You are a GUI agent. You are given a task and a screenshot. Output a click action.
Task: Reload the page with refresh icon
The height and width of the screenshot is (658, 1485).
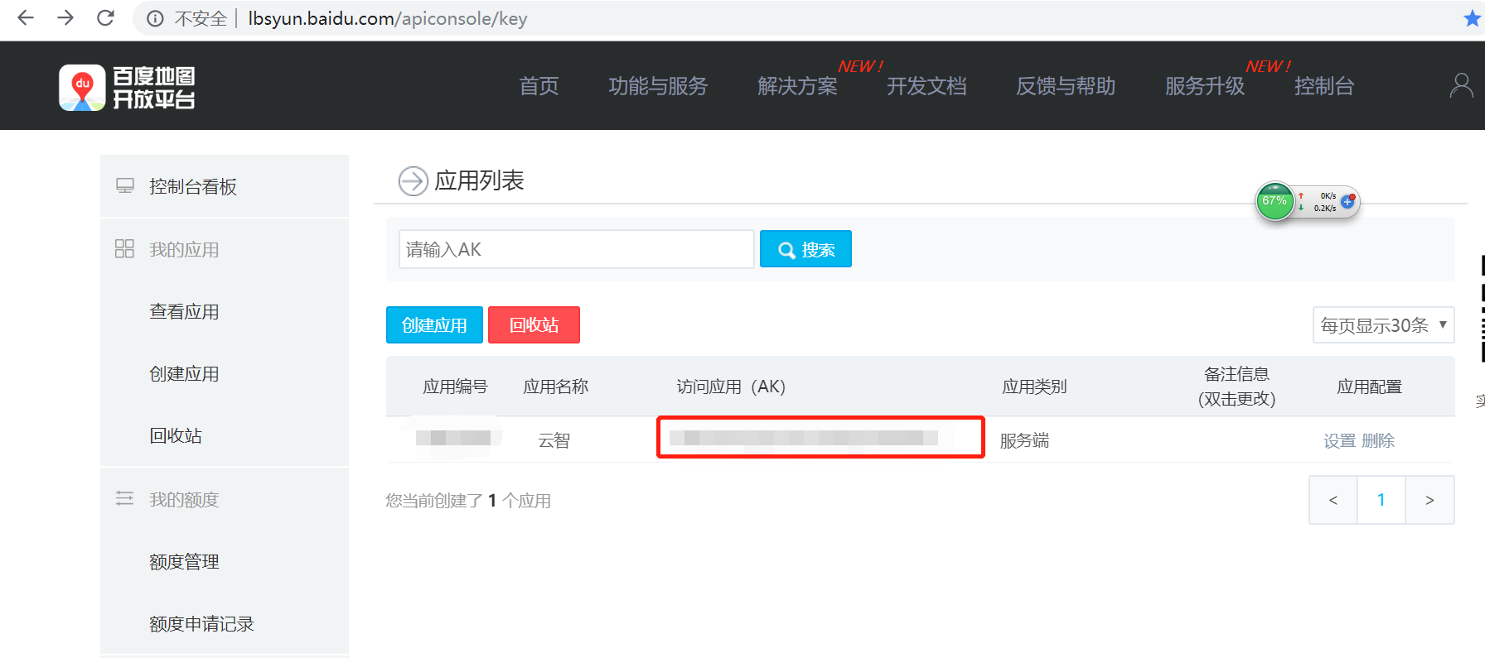coord(105,17)
